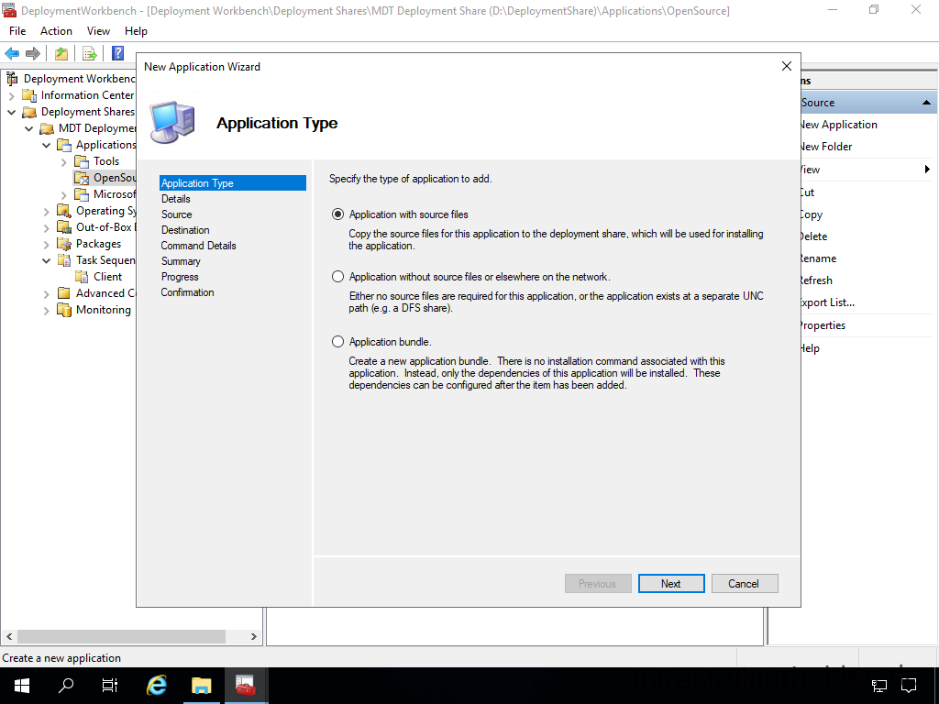Expand the Monitoring tree node
The height and width of the screenshot is (704, 939).
pos(46,310)
